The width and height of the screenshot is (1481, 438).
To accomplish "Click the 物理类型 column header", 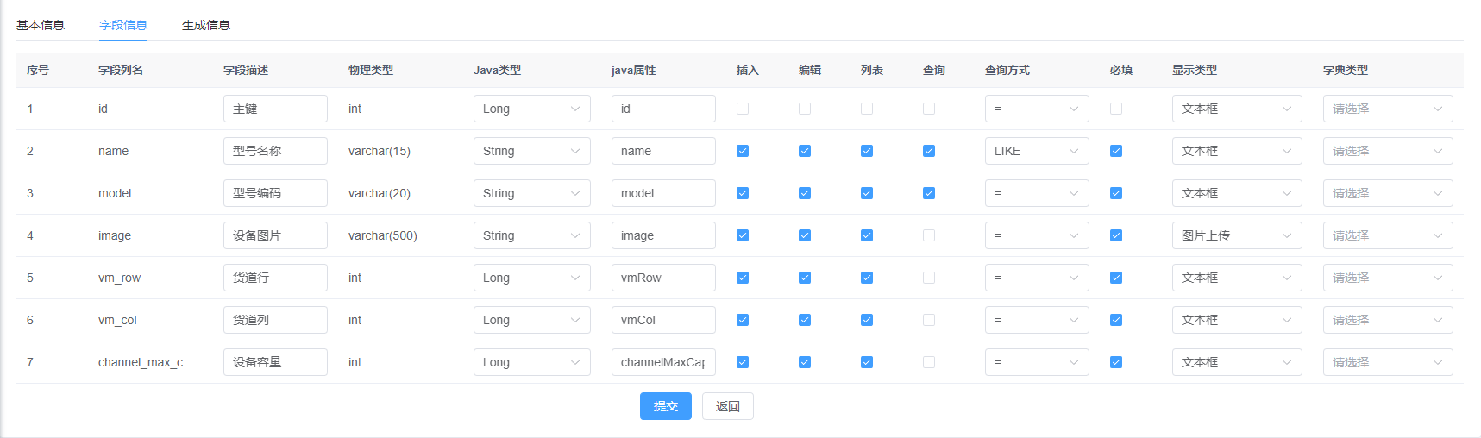I will pyautogui.click(x=371, y=70).
